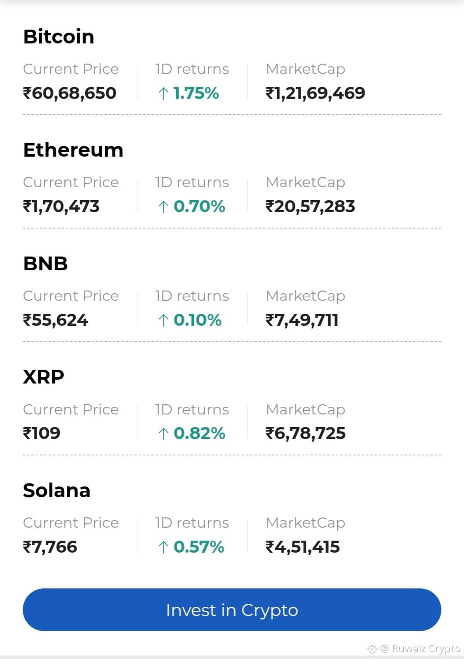Image resolution: width=464 pixels, height=659 pixels.
Task: Select the Bitcoin heading
Action: click(x=59, y=37)
